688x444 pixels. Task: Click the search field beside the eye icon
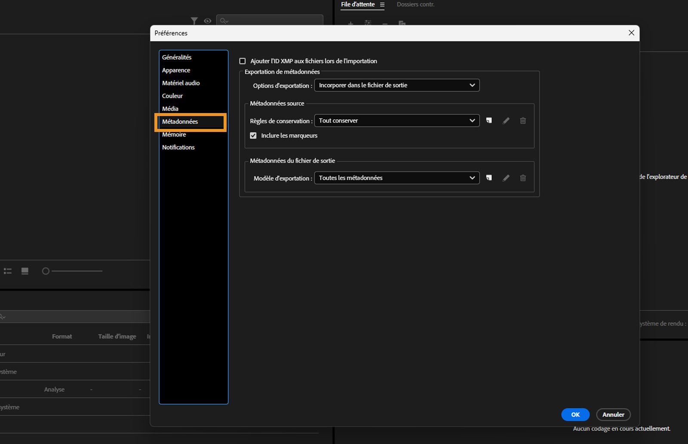270,21
